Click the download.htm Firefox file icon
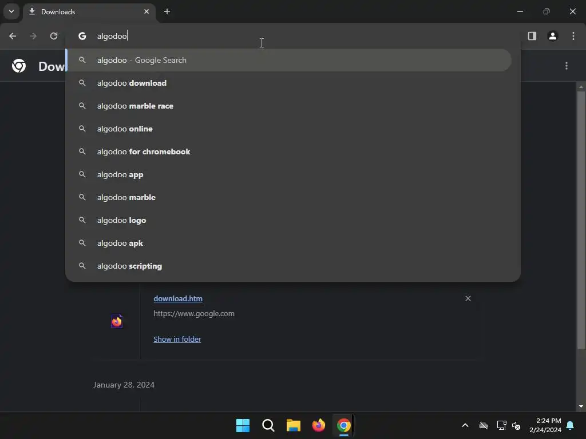The height and width of the screenshot is (439, 586). pyautogui.click(x=117, y=321)
